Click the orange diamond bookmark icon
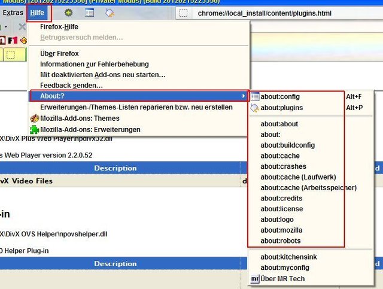The image size is (383, 289). point(24,40)
